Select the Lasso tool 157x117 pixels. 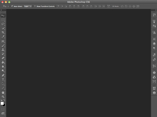3,24
